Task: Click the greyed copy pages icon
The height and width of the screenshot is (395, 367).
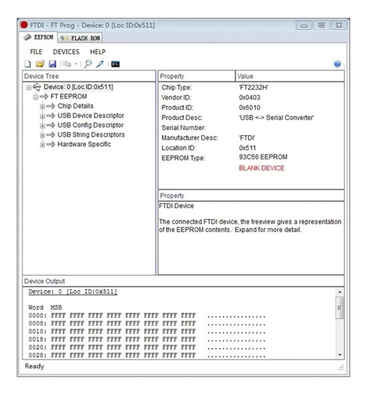Action: (x=67, y=64)
